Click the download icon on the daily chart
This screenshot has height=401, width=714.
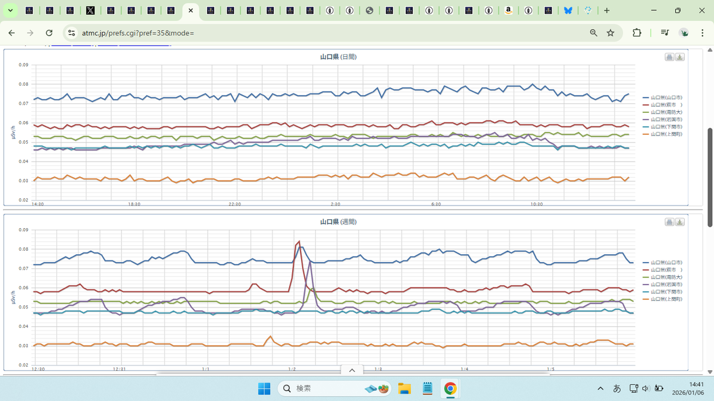[680, 57]
